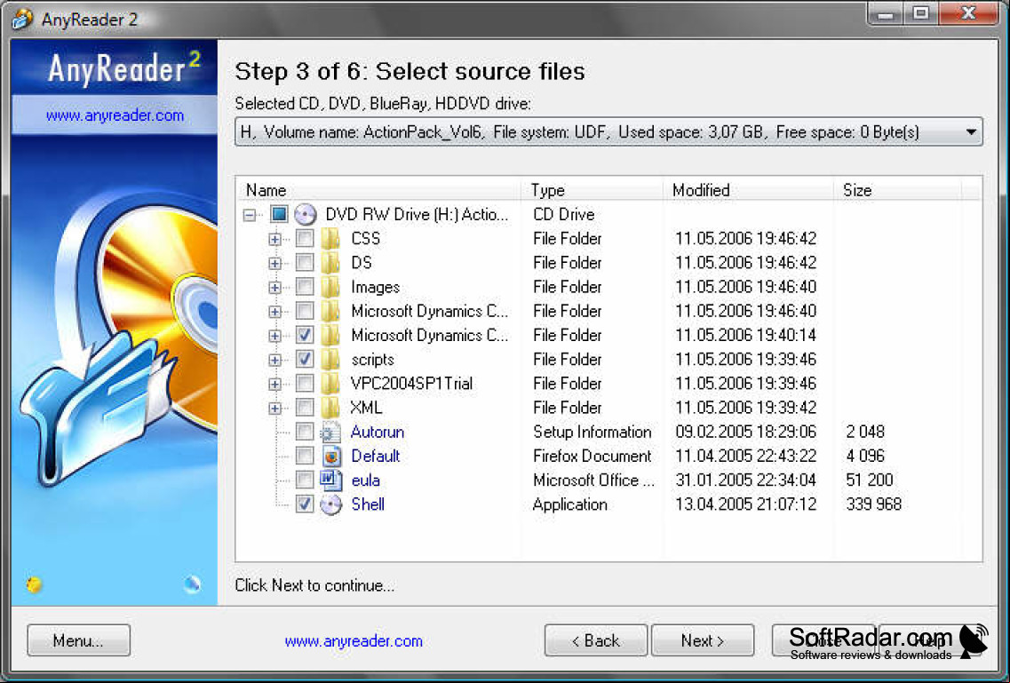
Task: Select the Default file name
Action: (x=376, y=456)
